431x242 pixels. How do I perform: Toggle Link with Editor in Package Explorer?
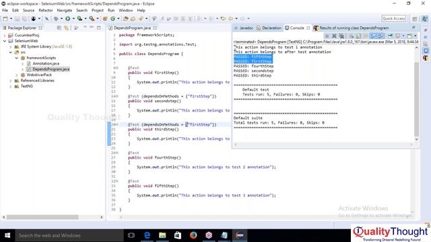pyautogui.click(x=66, y=28)
